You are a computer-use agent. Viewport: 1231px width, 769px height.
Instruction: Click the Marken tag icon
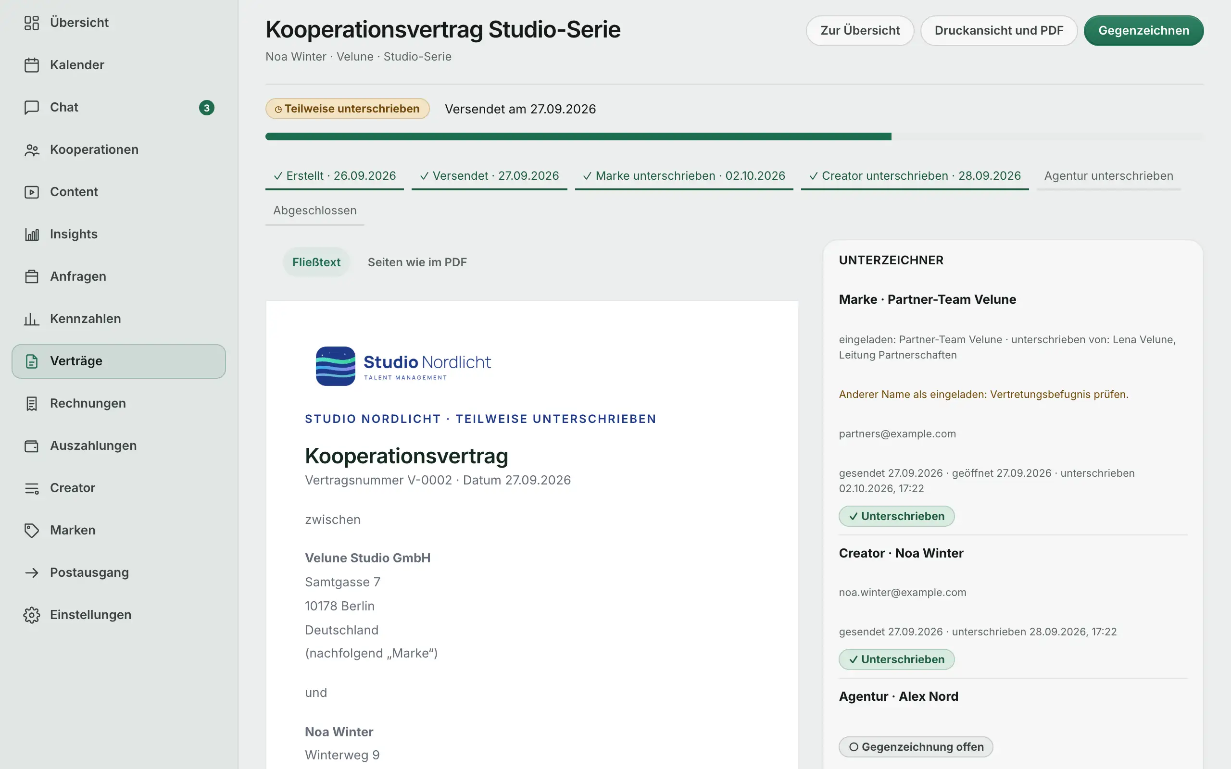pos(32,530)
